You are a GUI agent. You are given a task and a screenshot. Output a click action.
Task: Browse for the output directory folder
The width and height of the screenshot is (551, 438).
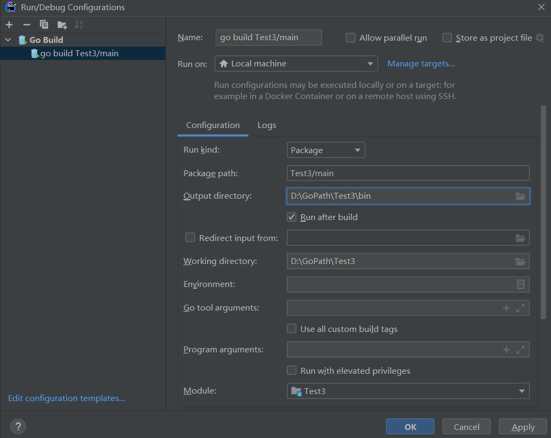pyautogui.click(x=520, y=196)
